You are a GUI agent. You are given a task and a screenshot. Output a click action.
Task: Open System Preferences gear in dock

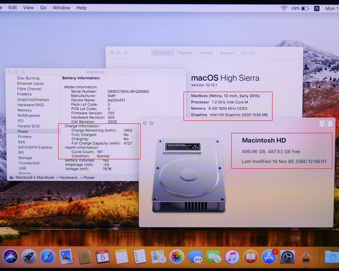pyautogui.click(x=287, y=257)
